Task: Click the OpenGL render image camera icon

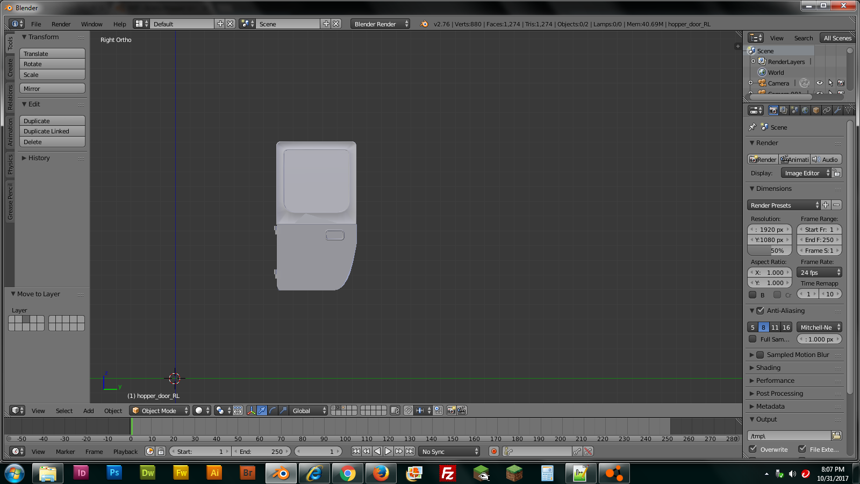Action: click(x=451, y=410)
